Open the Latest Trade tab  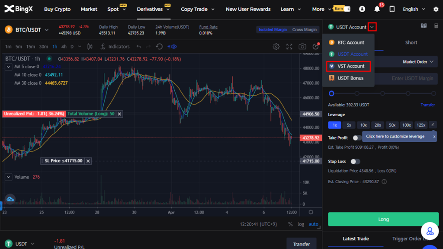(356, 239)
